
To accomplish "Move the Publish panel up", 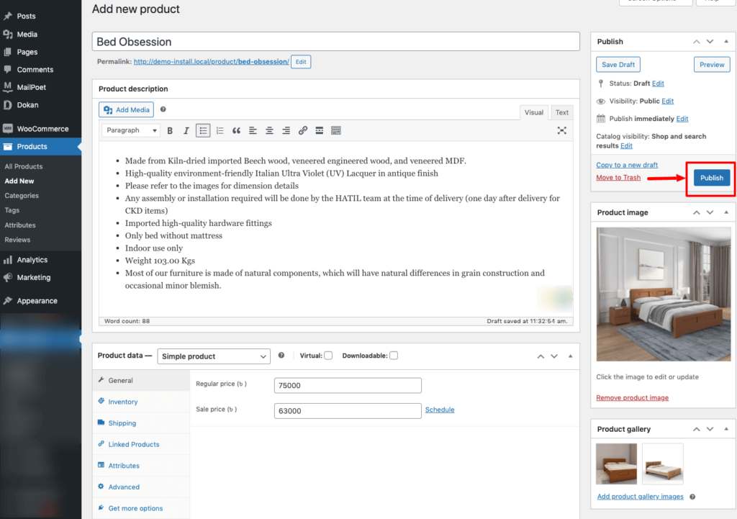I will click(696, 42).
